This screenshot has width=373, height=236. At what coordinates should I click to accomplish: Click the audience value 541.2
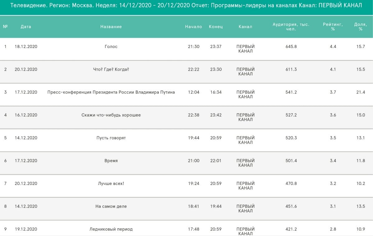pos(291,92)
